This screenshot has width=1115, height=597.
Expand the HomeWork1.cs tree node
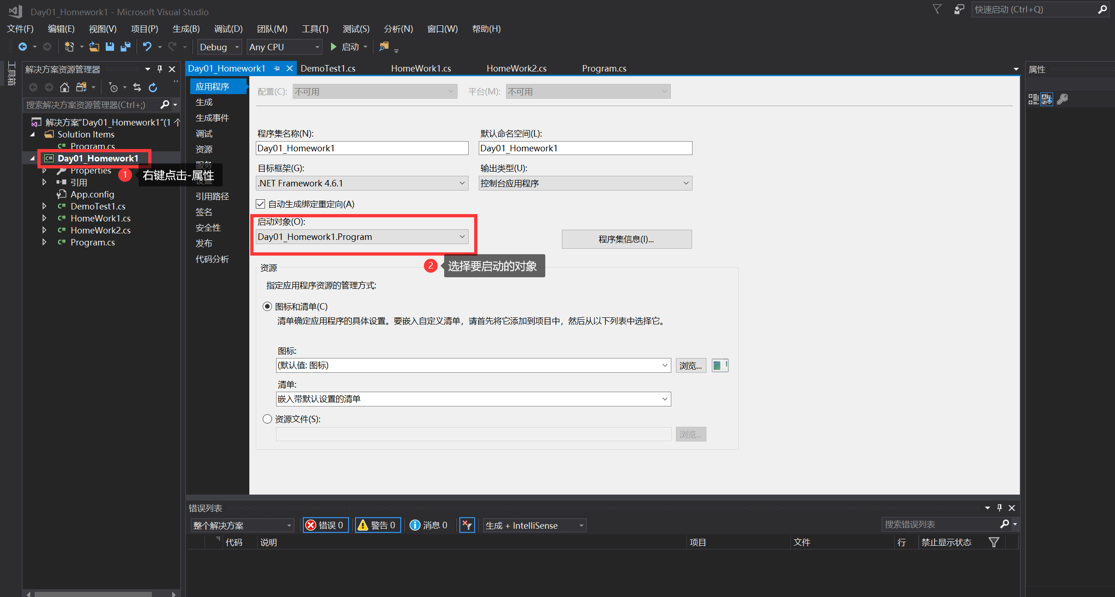(44, 218)
